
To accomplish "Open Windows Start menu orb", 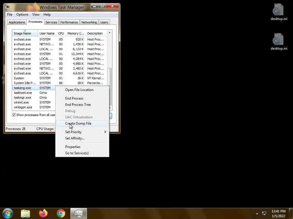I will point(8,213).
